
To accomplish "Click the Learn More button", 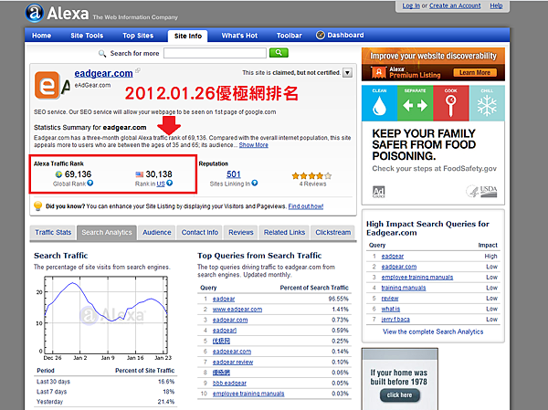I will tap(475, 72).
